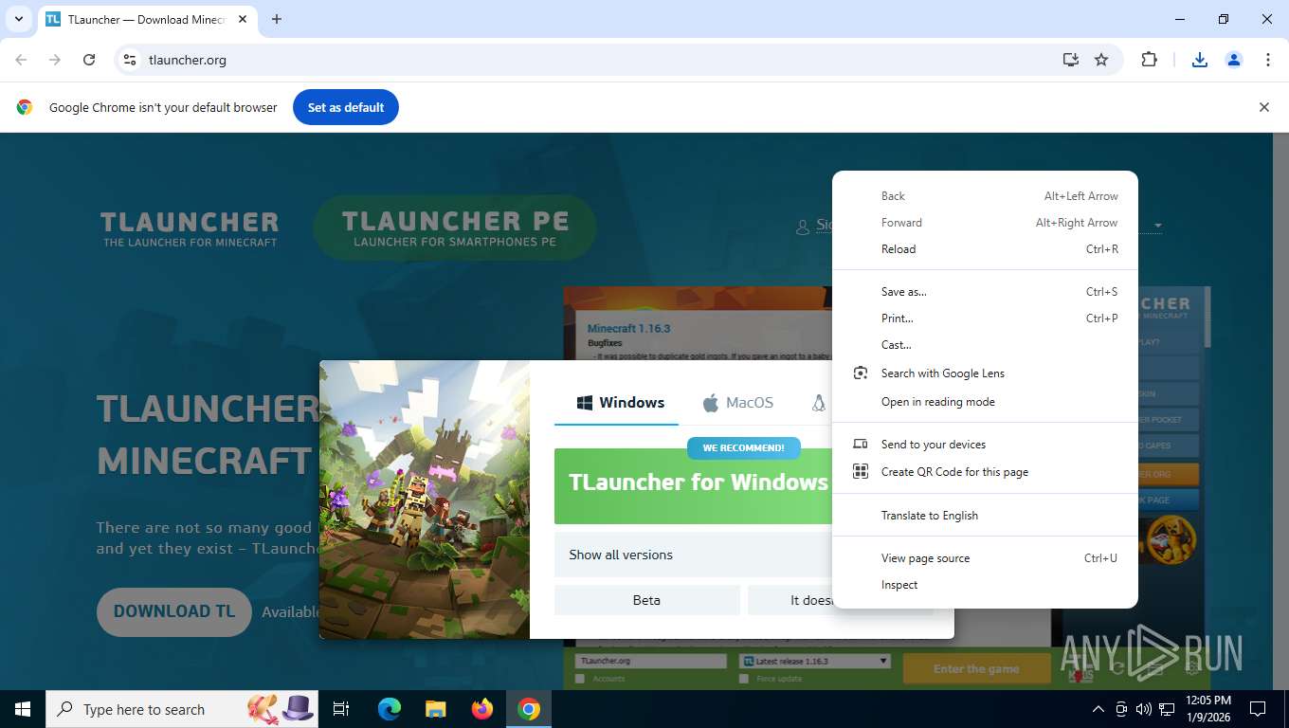Click the taskbar search box

pyautogui.click(x=183, y=709)
